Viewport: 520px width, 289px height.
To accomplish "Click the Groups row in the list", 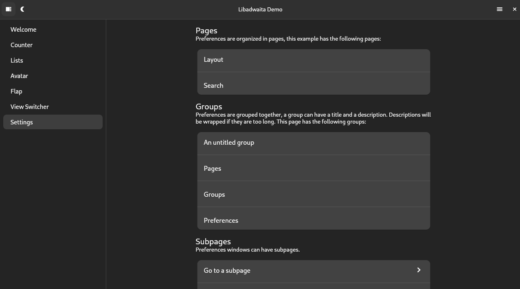I will point(314,194).
